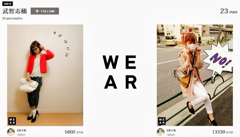Viewport: 240px width, 137px height.
Task: Click the user name under left photo
Action: [21, 130]
